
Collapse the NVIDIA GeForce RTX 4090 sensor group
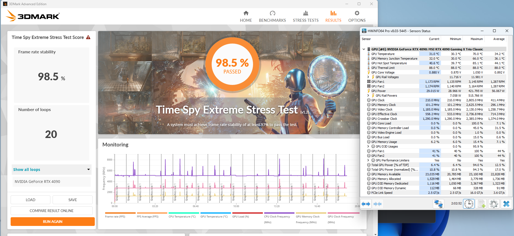click(364, 49)
